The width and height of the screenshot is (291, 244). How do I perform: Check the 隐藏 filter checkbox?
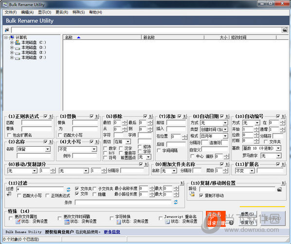tap(94, 194)
